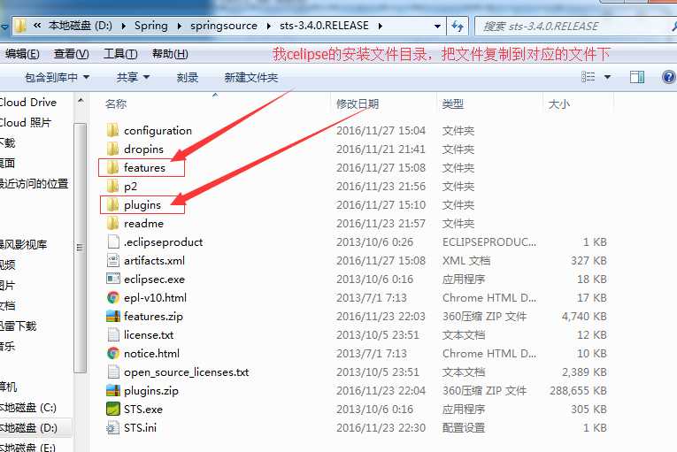Screen dimensions: 677x452
Task: Select the plugins.zip archive icon
Action: tap(112, 390)
